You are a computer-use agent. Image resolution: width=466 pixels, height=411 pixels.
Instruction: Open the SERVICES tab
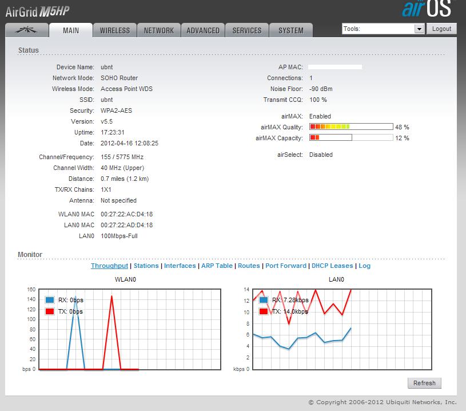point(246,30)
